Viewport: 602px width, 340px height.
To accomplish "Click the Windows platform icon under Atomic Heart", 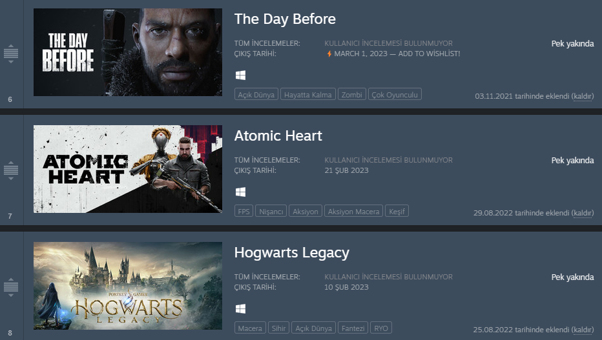I will 240,192.
